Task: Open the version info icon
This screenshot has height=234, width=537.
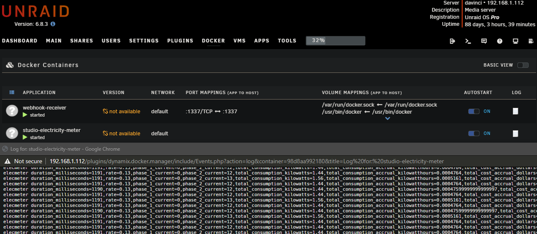Action: point(53,24)
